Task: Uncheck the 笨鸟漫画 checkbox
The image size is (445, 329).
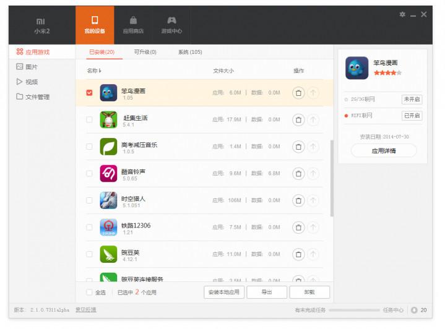Action: [x=89, y=93]
